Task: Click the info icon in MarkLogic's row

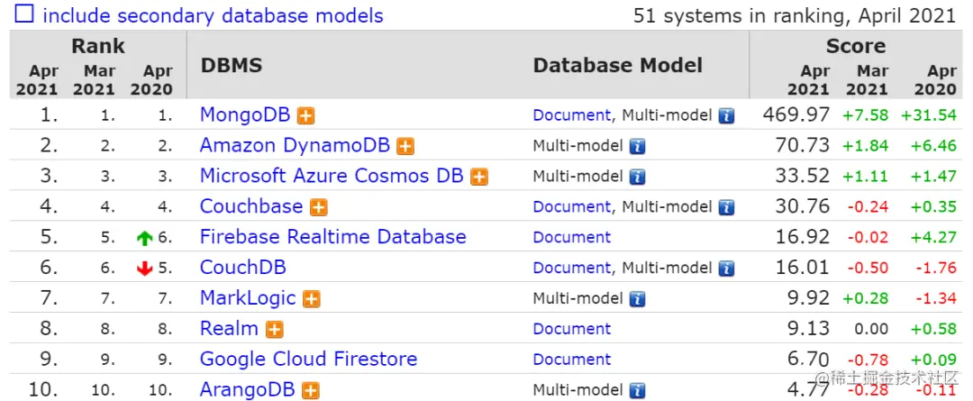Action: (637, 299)
